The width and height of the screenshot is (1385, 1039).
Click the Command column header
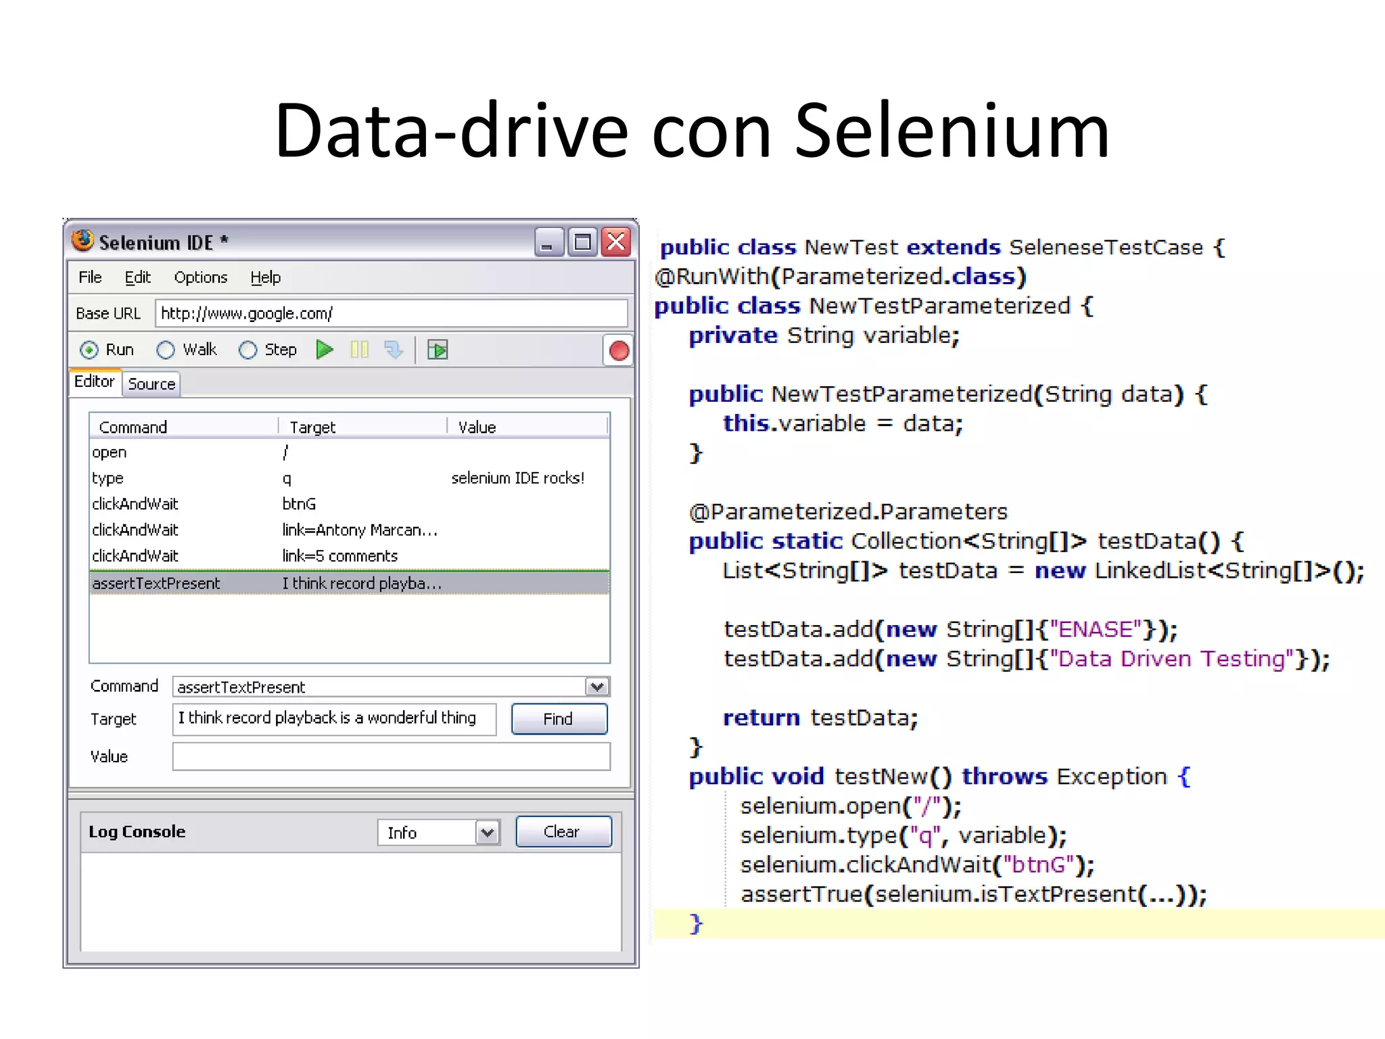click(x=184, y=427)
